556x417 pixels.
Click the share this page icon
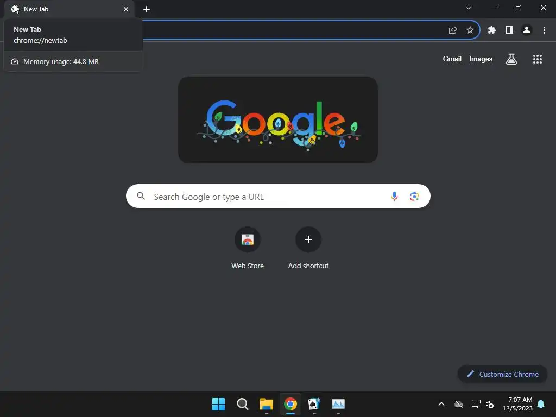click(452, 30)
